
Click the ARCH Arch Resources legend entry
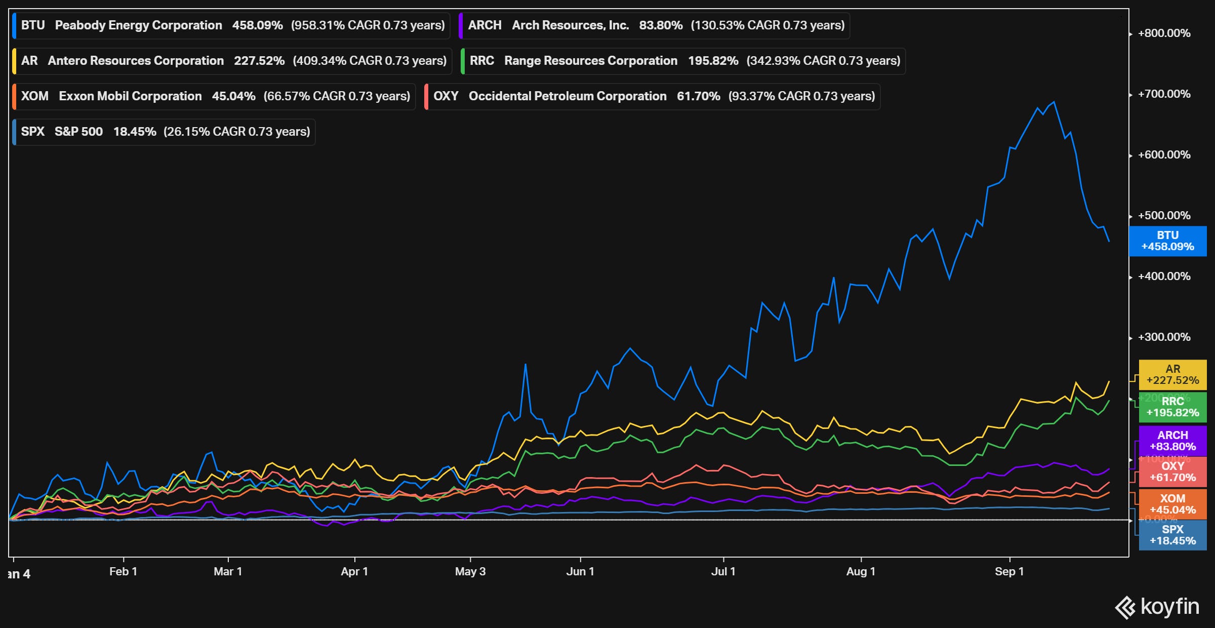click(655, 25)
